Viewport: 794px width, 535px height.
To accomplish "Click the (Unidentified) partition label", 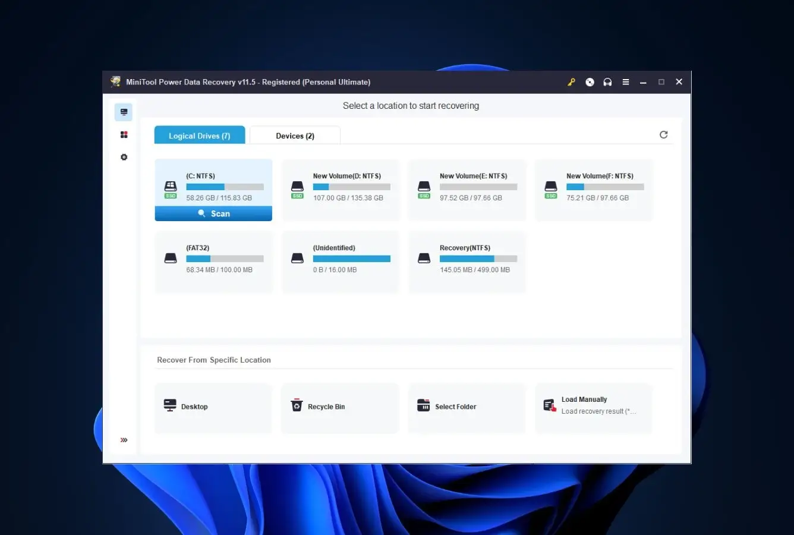I will click(334, 248).
